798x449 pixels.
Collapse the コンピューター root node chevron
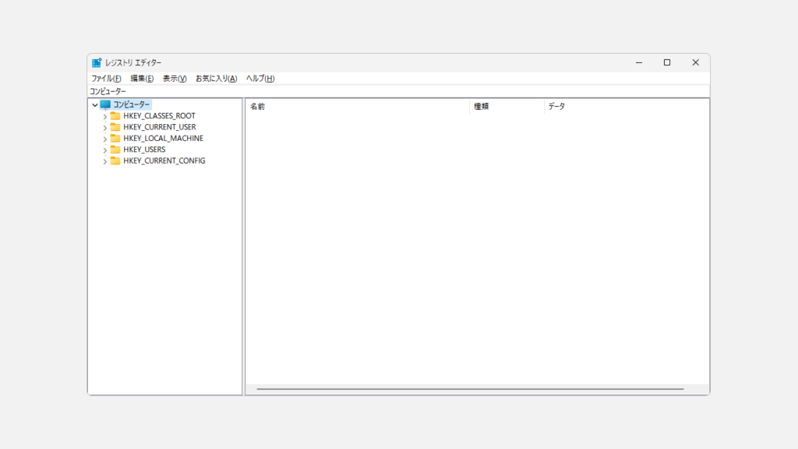(x=95, y=104)
